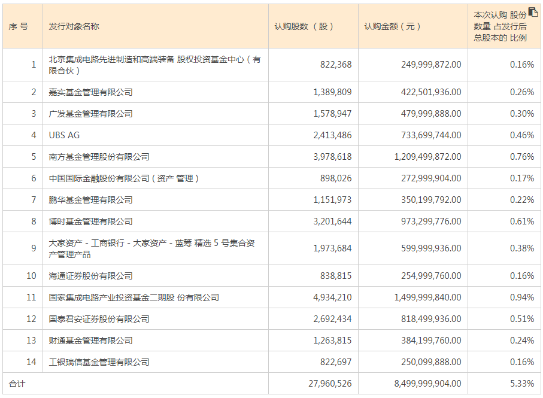Click amount 250,099,888.00
Viewport: 543px width, 398px height.
(431, 362)
